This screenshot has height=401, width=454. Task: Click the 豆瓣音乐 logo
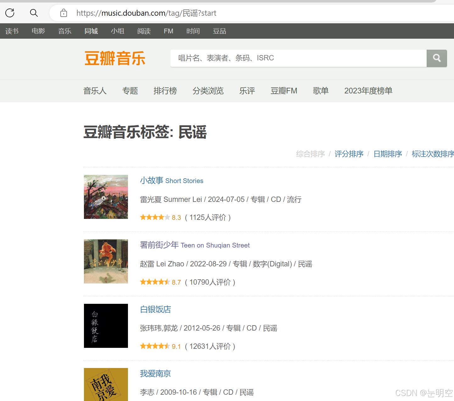pyautogui.click(x=115, y=58)
